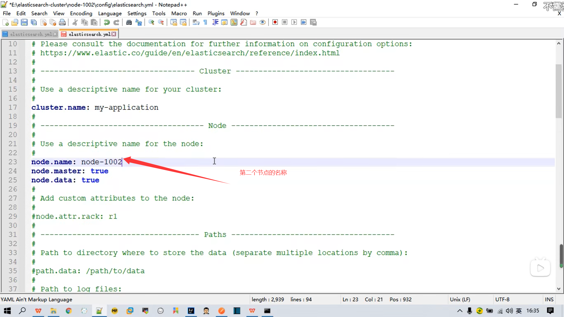Screen dimensions: 564x317
Task: Open the Plugins menu
Action: click(x=216, y=14)
